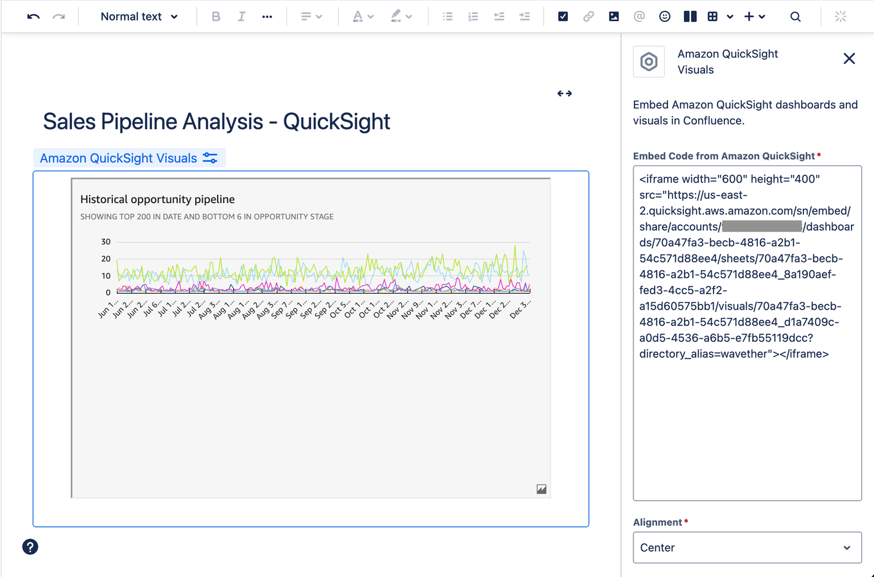The image size is (874, 577).
Task: Indent the current list item
Action: tap(524, 17)
